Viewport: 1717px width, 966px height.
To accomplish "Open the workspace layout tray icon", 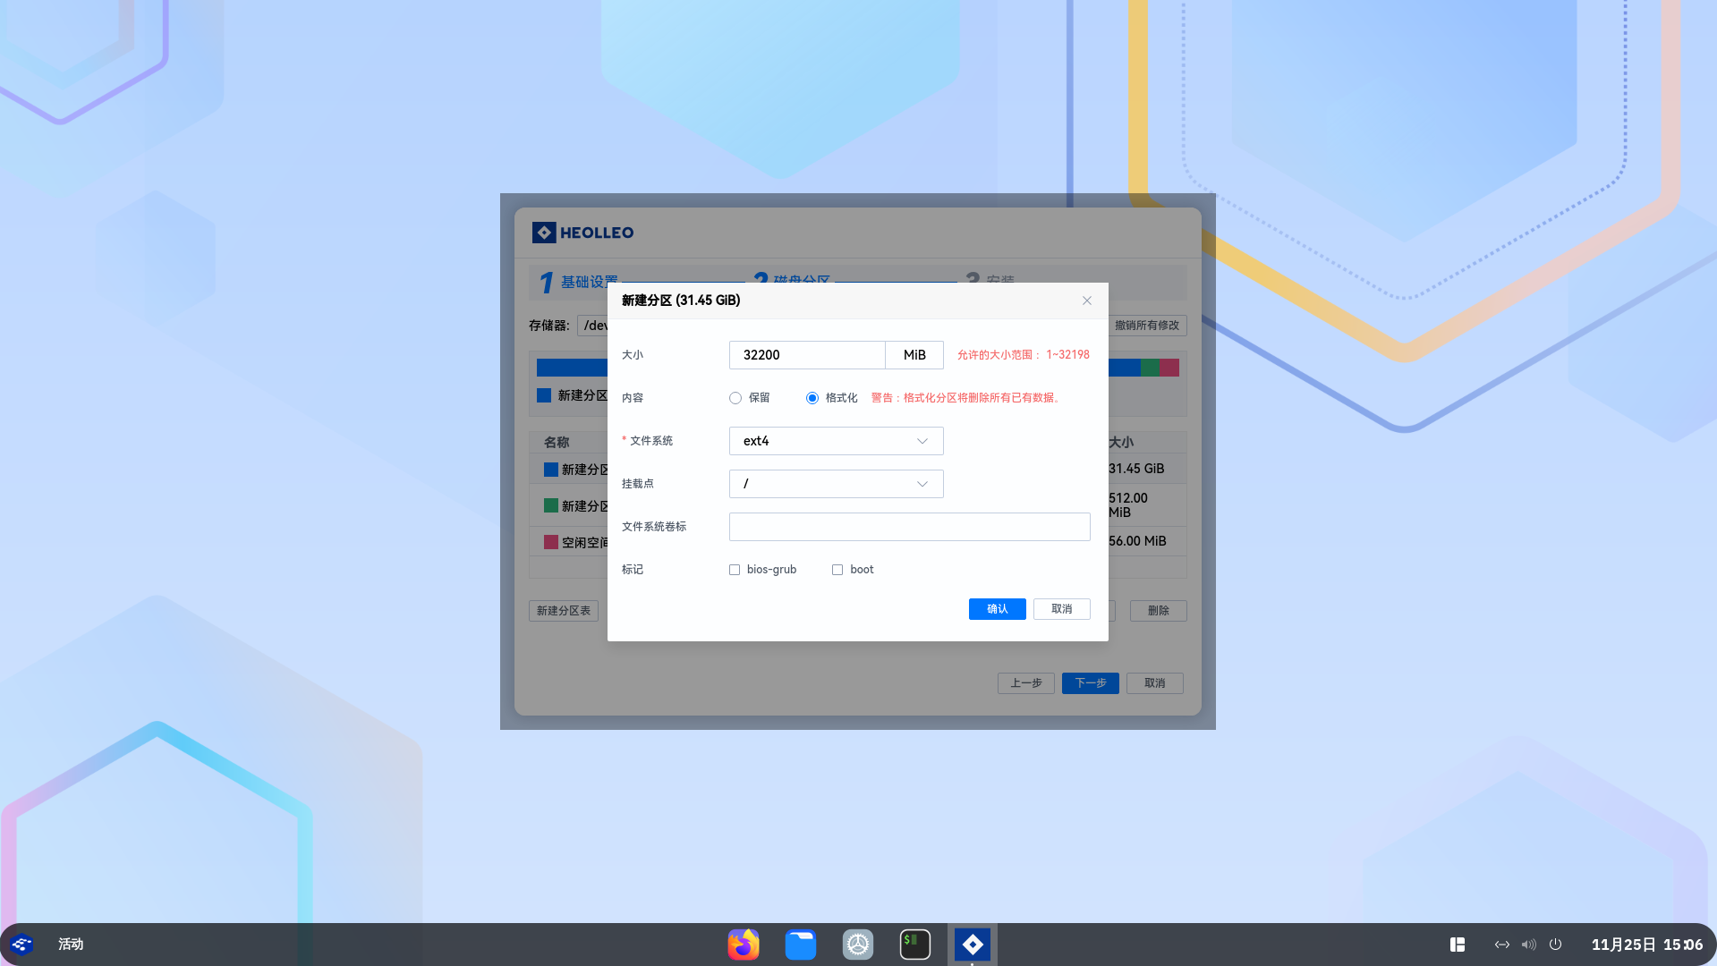I will 1458,945.
